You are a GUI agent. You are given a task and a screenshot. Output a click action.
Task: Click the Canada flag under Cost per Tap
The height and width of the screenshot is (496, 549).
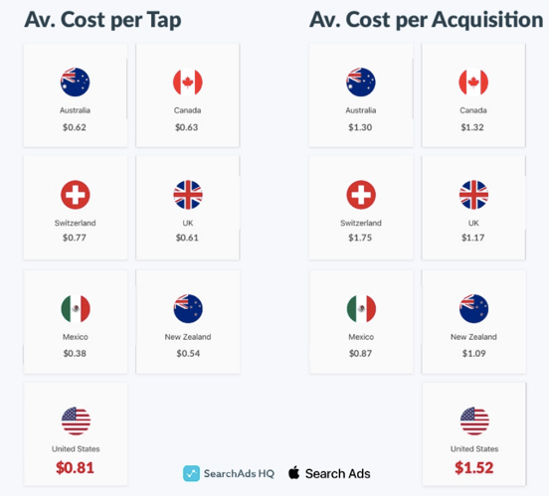188,82
